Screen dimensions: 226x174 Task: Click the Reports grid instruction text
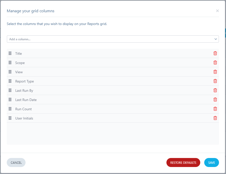(x=57, y=24)
